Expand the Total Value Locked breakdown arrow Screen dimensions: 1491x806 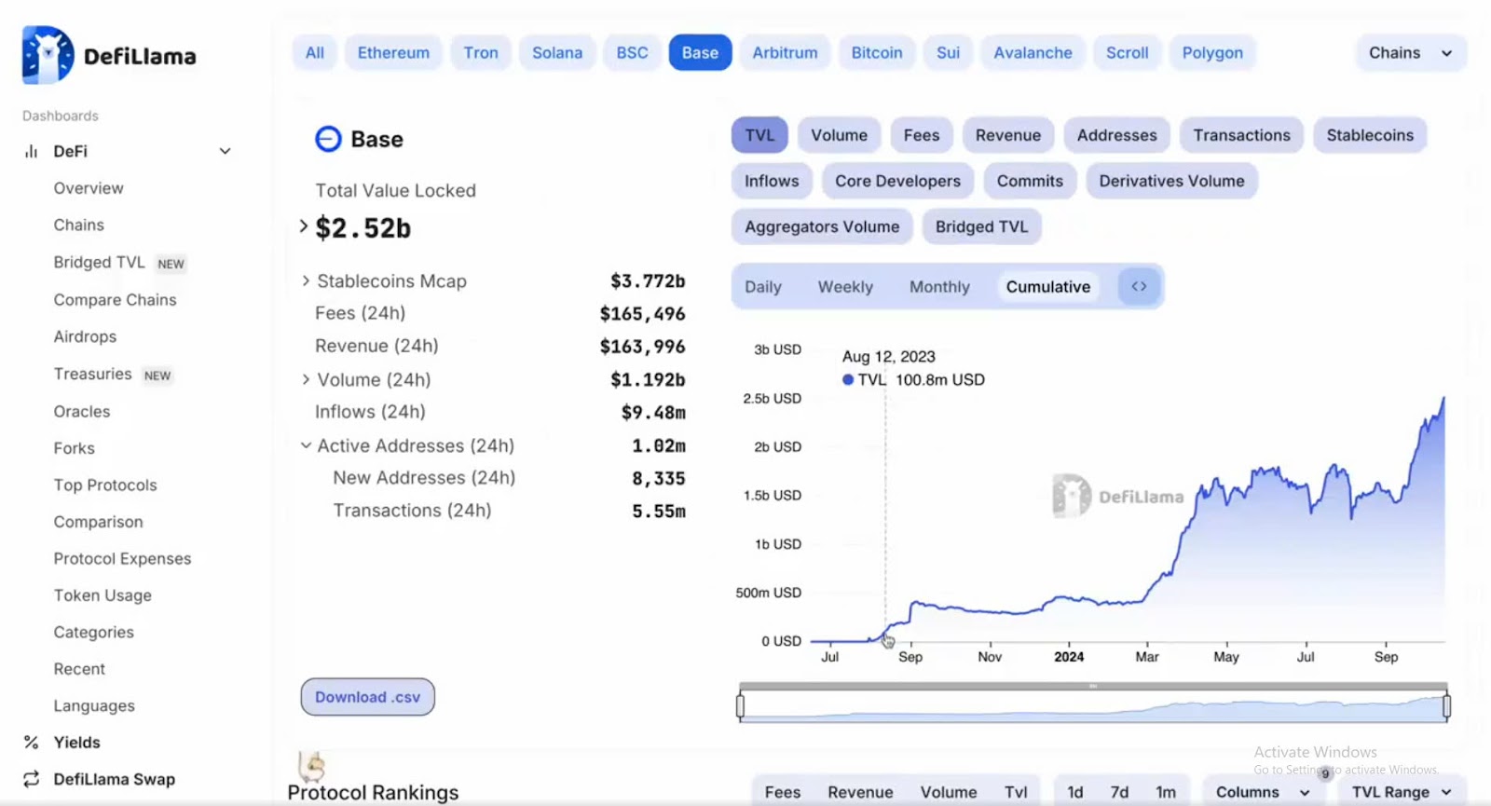[x=304, y=226]
